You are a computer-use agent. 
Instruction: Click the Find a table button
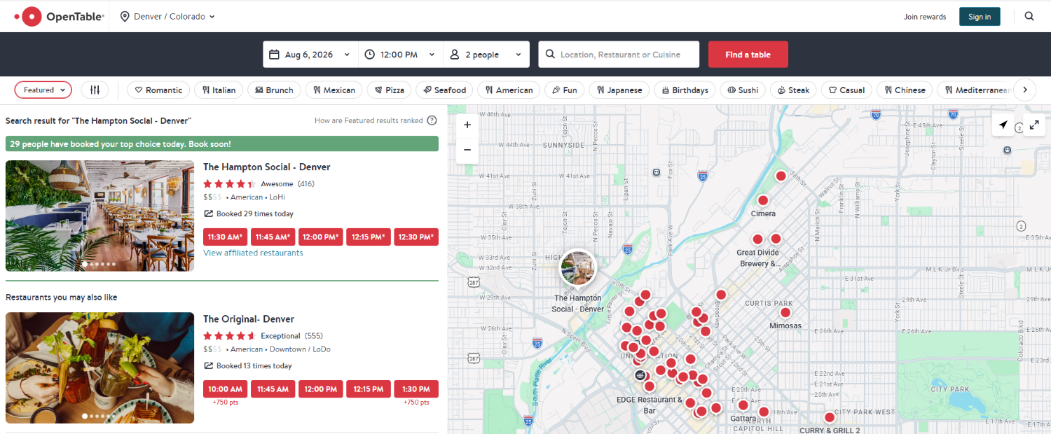tap(748, 55)
